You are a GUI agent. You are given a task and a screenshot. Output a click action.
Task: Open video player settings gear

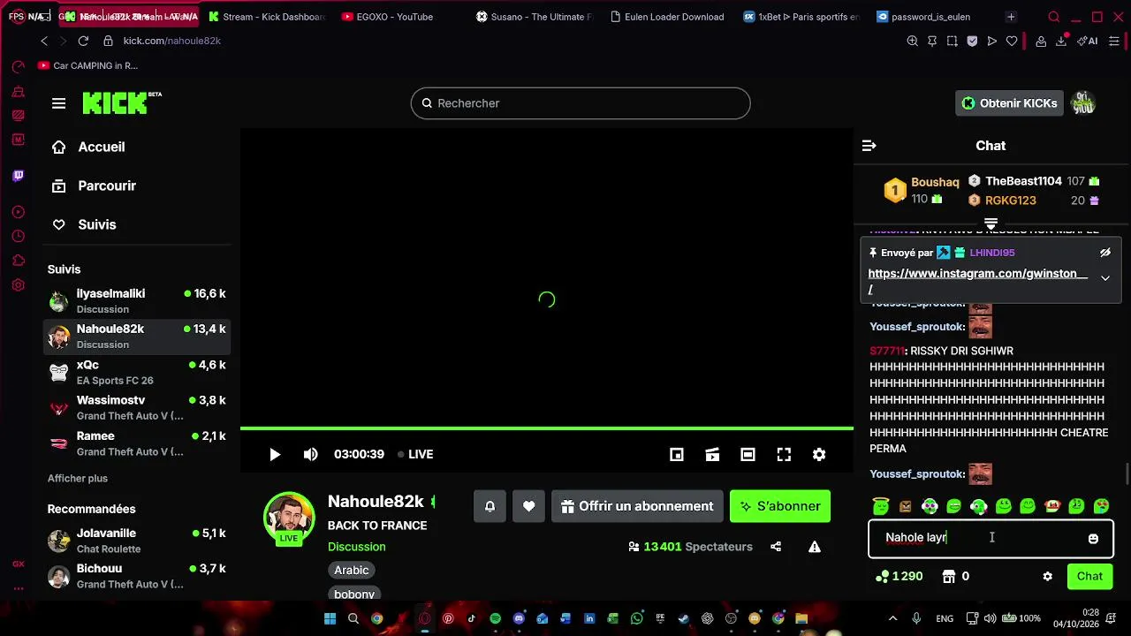(x=819, y=454)
